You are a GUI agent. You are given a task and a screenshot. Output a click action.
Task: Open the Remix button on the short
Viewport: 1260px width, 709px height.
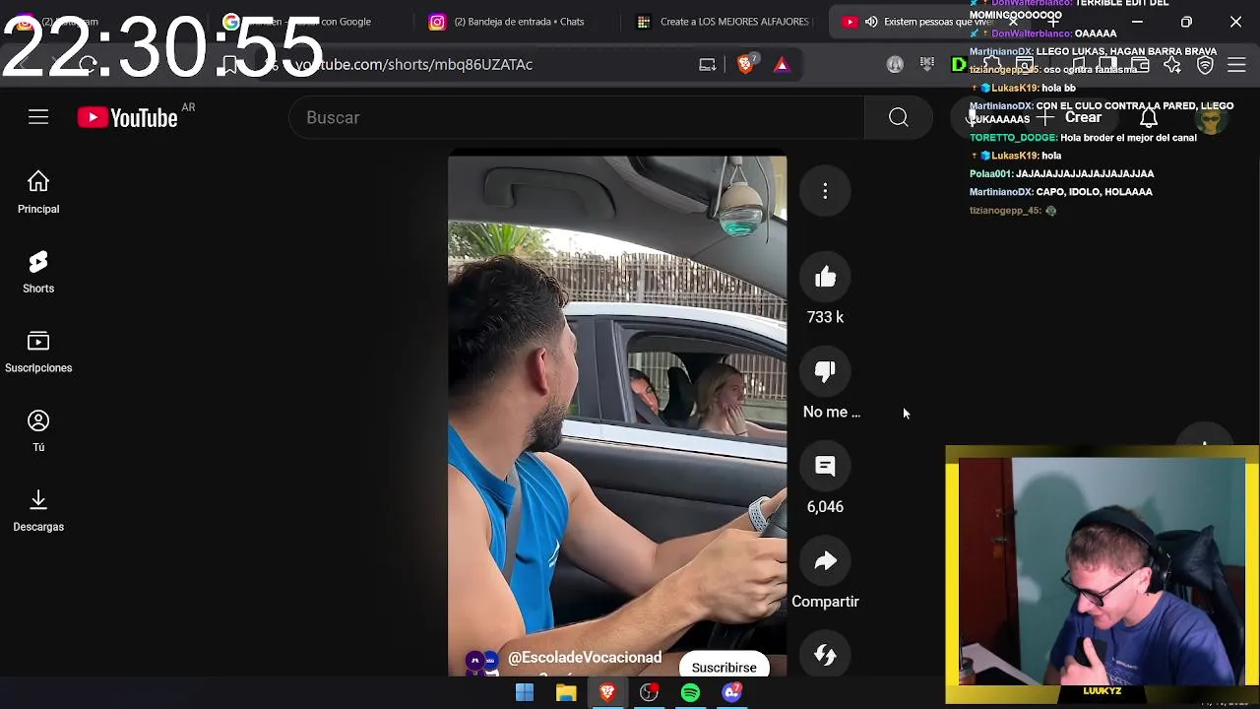click(x=825, y=655)
